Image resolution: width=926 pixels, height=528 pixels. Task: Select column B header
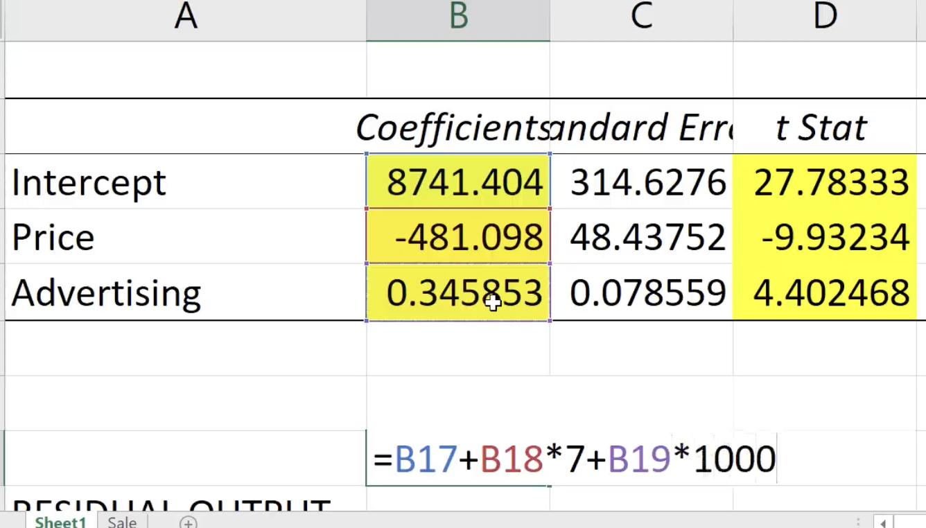point(457,17)
